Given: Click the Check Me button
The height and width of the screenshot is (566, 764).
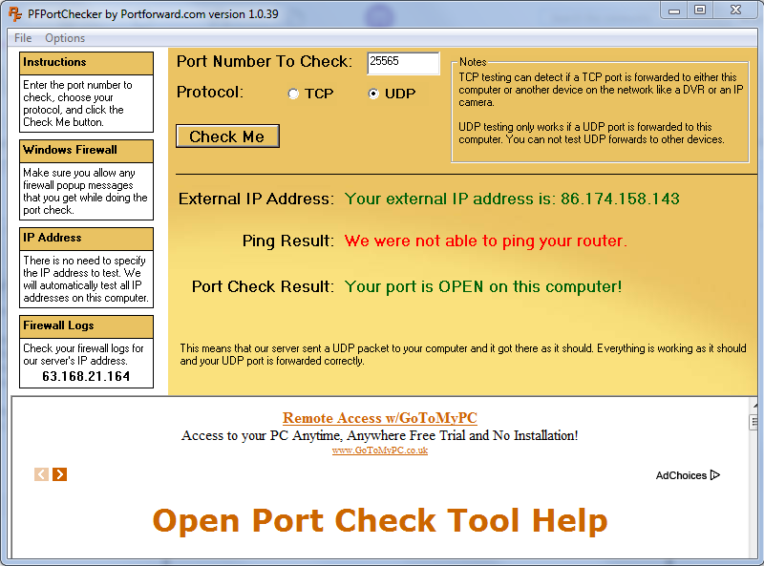Looking at the screenshot, I should coord(227,136).
